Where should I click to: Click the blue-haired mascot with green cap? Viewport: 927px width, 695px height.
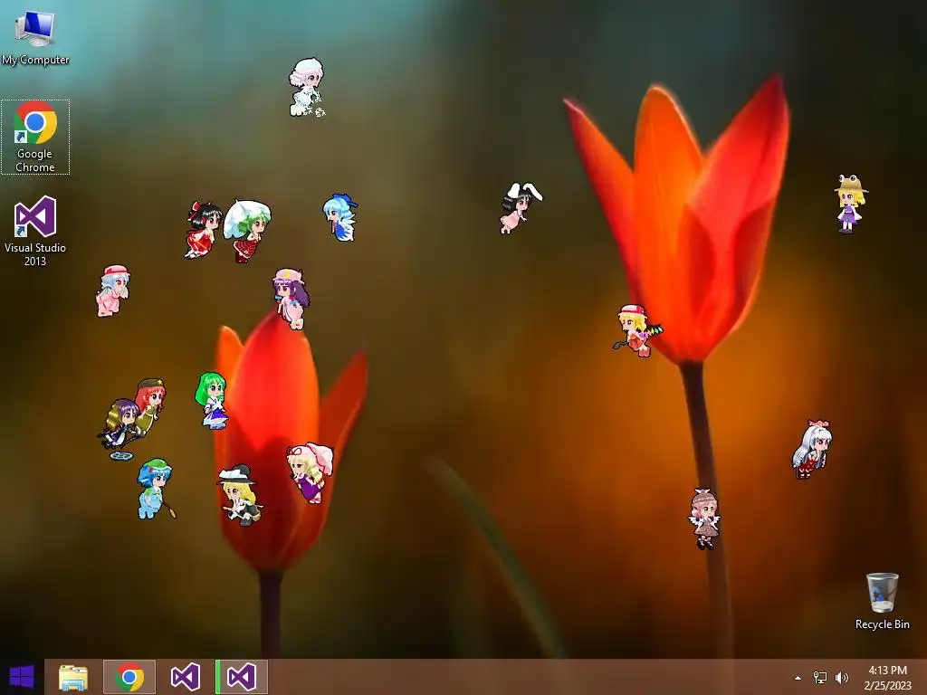click(156, 490)
